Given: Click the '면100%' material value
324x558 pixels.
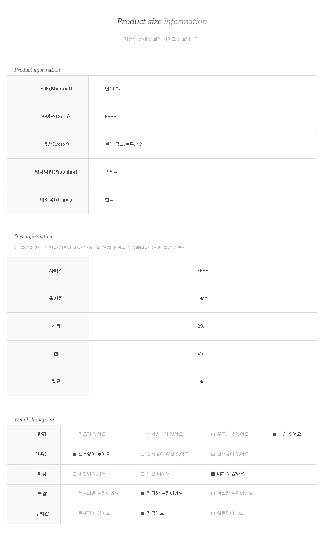Looking at the screenshot, I should pos(112,89).
